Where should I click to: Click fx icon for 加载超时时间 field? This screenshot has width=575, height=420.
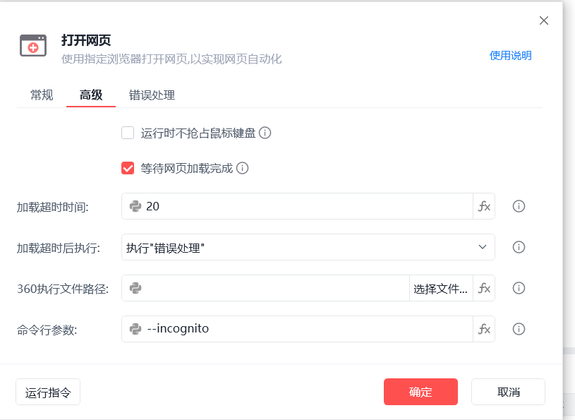point(484,206)
